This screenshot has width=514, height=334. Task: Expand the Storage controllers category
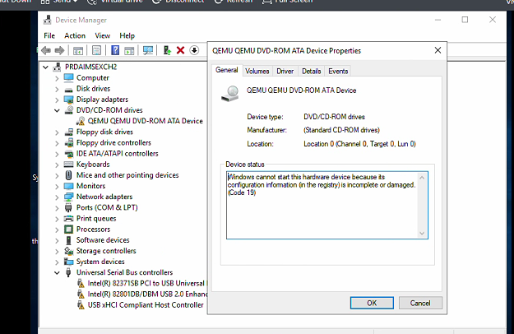coord(57,252)
